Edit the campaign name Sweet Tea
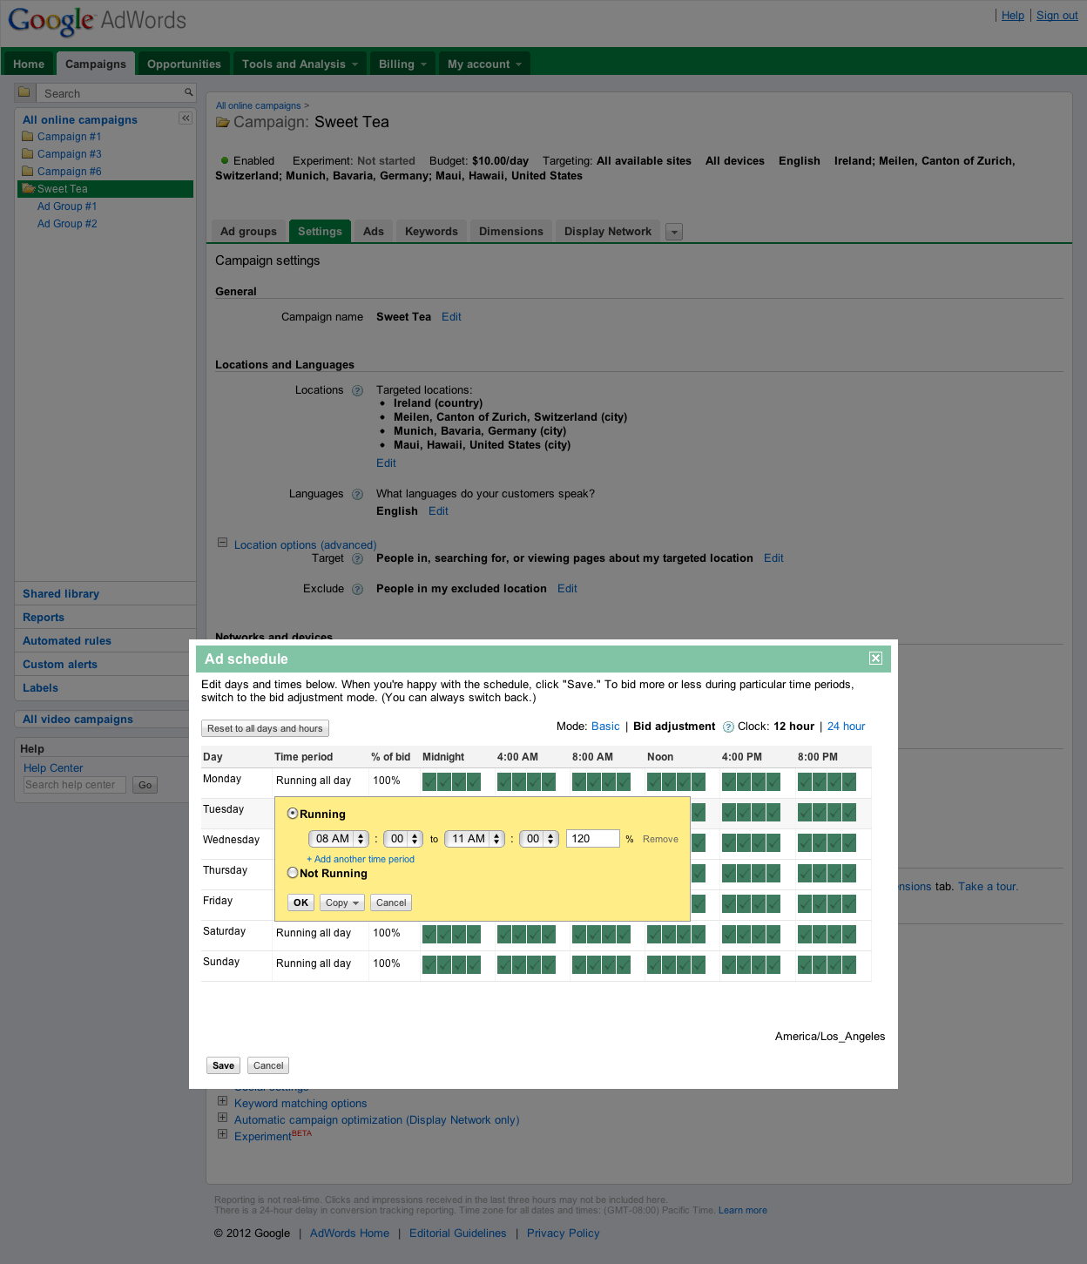Viewport: 1087px width, 1264px height. [x=451, y=317]
